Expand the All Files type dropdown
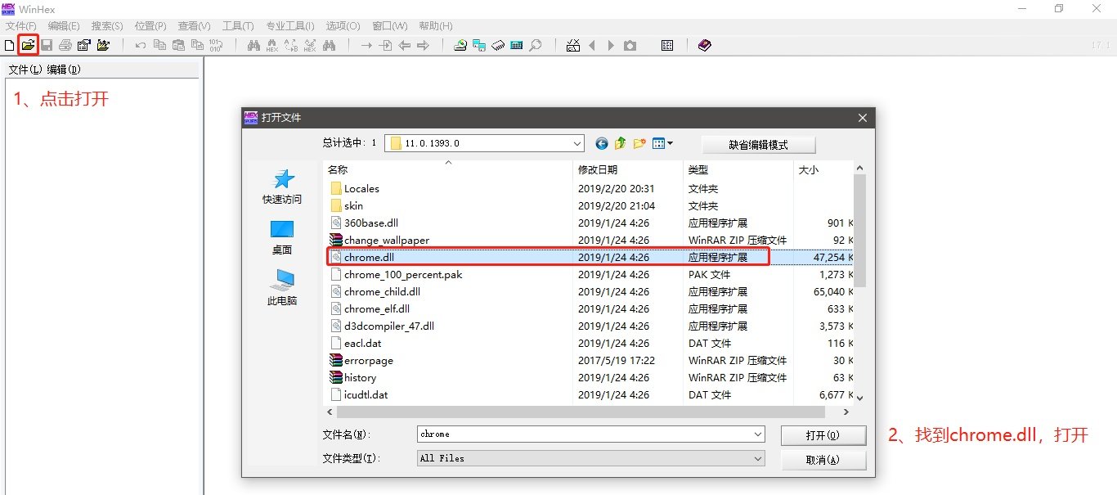Image resolution: width=1117 pixels, height=495 pixels. 757,458
